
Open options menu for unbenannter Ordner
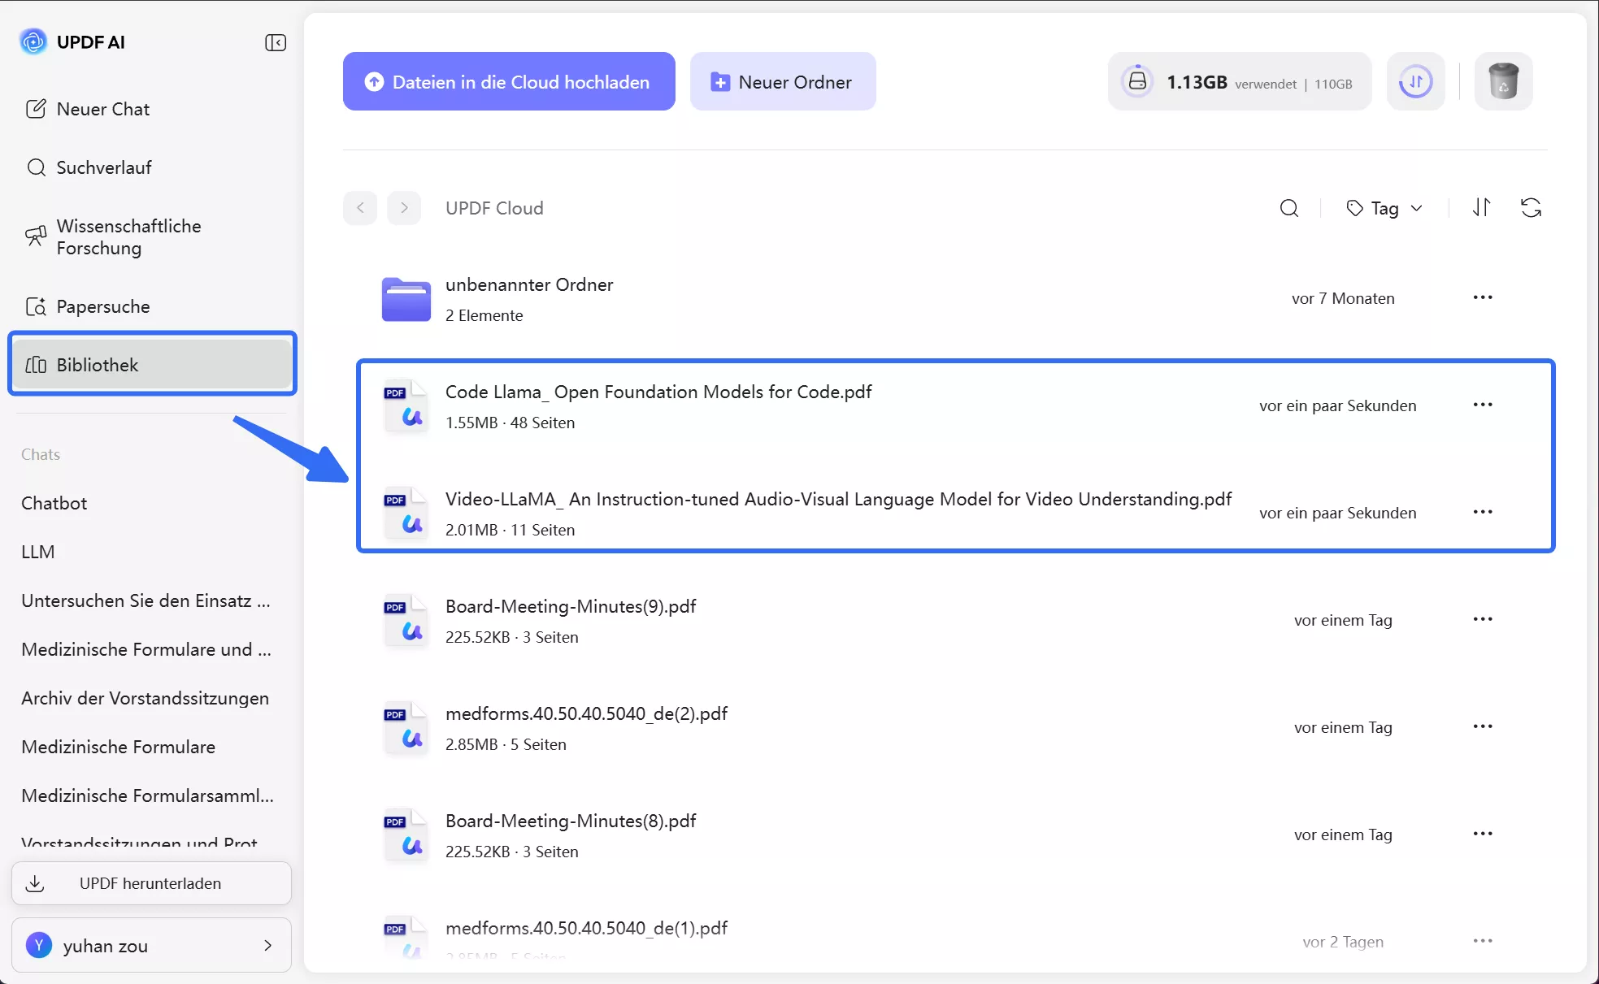[1483, 297]
